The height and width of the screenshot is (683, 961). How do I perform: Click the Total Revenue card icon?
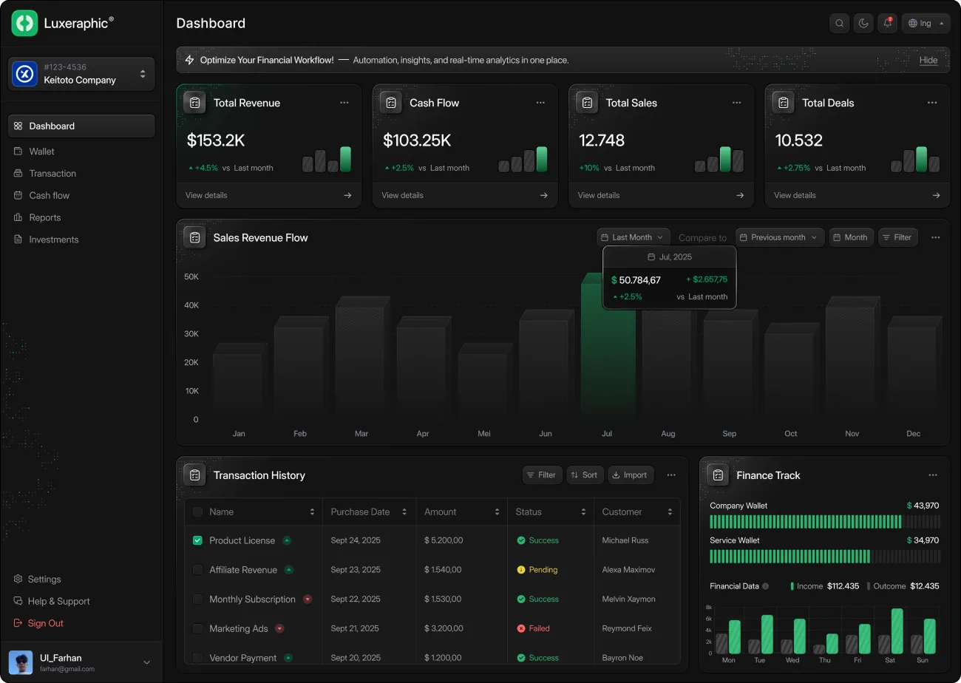195,103
